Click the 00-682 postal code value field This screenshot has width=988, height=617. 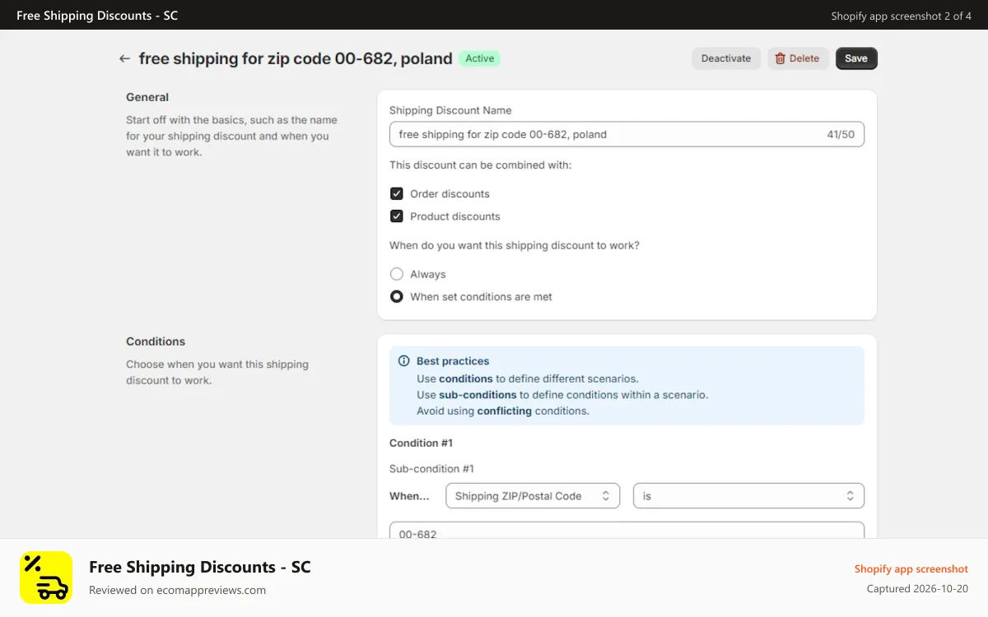(627, 531)
